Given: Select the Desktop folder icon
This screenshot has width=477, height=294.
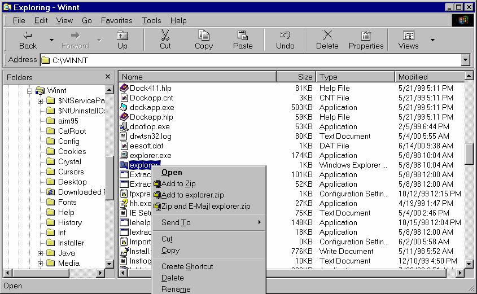Looking at the screenshot, I should 50,182.
